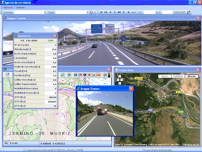Screen dimensions: 202x152
Task: Click the print icon in map toolbar
Action: click(105, 75)
